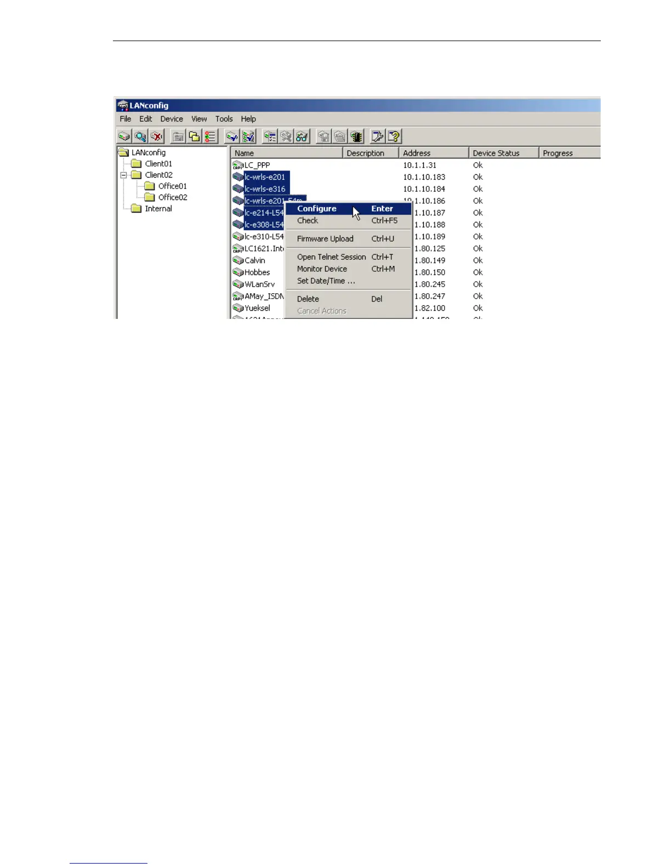The image size is (671, 868).
Task: Click the yellow overlapping folders toolbar icon
Action: pyautogui.click(x=194, y=136)
